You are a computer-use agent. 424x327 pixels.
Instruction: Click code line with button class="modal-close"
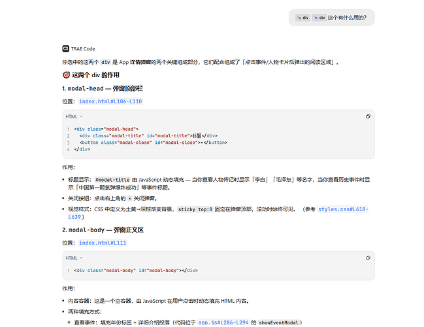[154, 143]
